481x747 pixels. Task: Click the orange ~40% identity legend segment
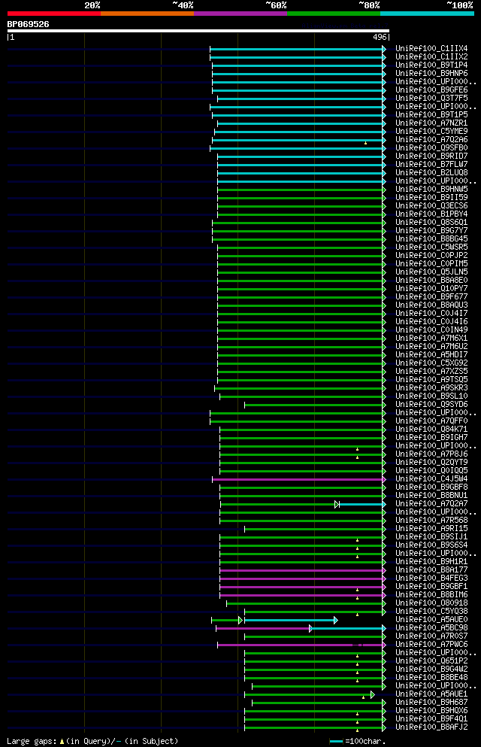point(147,14)
